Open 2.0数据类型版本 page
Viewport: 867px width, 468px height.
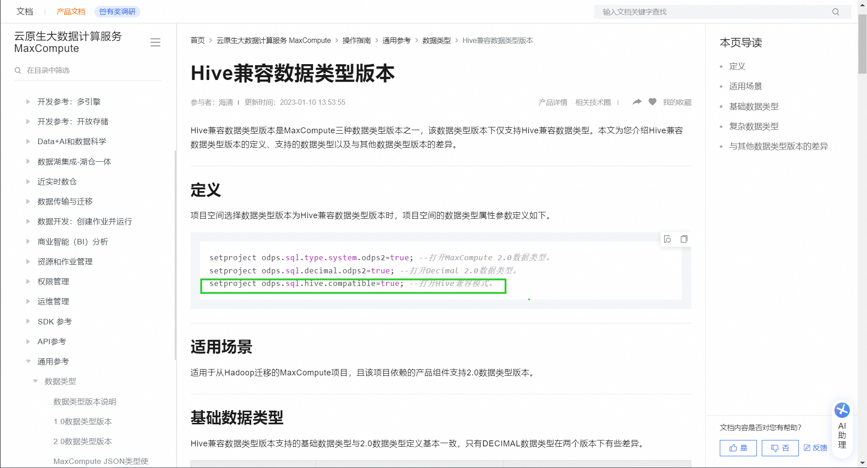coord(83,441)
